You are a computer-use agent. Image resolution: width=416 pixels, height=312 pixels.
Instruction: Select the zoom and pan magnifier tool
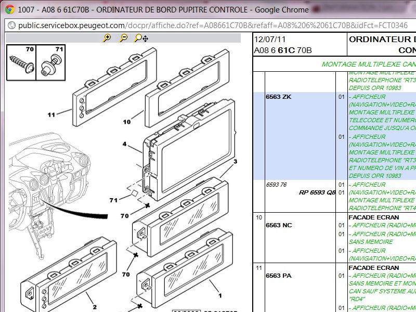(141, 38)
